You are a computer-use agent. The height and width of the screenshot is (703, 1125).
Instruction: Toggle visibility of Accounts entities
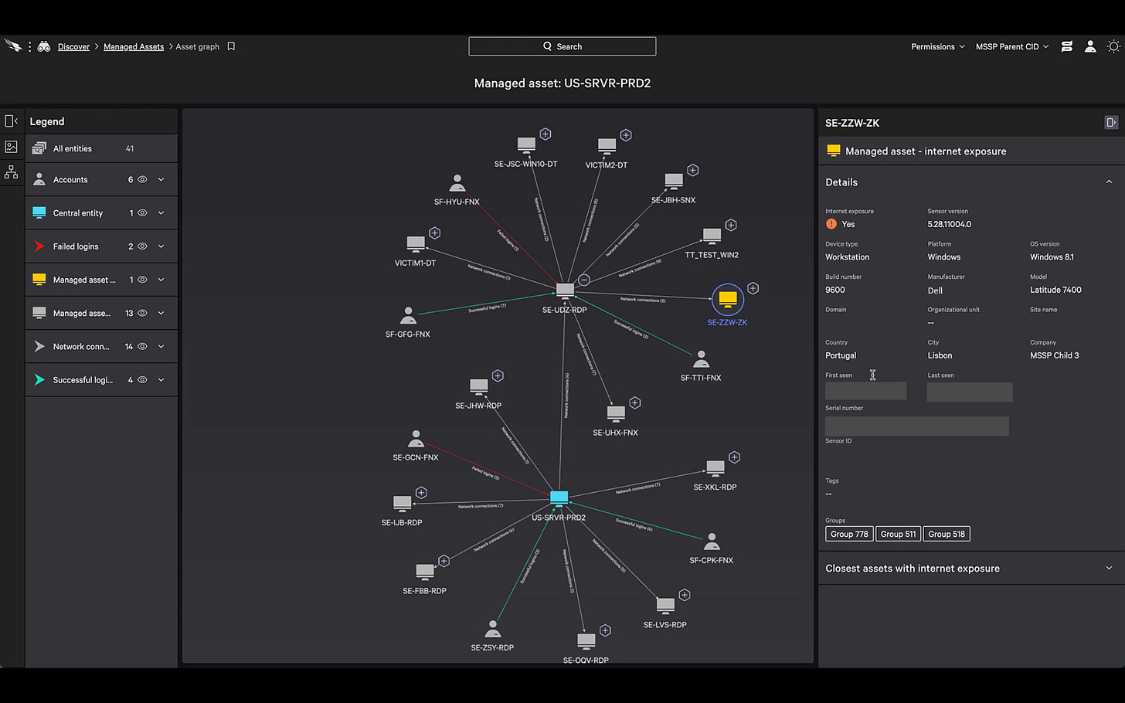point(142,179)
